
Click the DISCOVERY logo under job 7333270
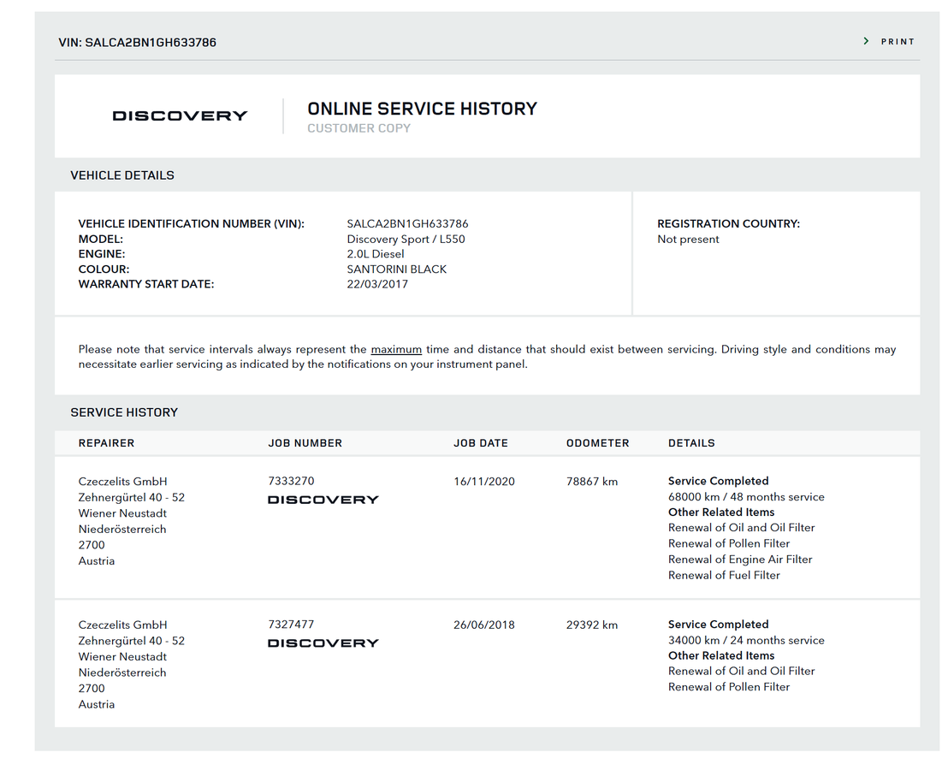coord(323,500)
